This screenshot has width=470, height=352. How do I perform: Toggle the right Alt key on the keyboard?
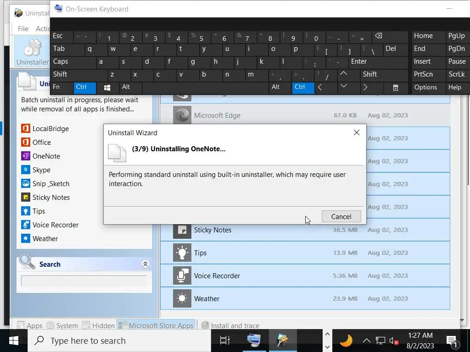coord(280,88)
